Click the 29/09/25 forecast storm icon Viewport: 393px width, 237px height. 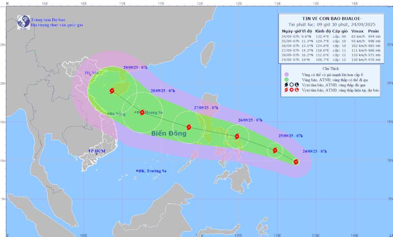112,91
